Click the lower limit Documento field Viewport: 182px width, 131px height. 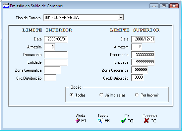[x=56, y=55]
